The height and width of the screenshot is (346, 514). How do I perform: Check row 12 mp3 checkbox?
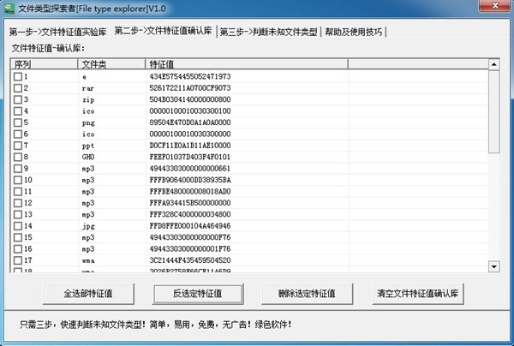18,203
